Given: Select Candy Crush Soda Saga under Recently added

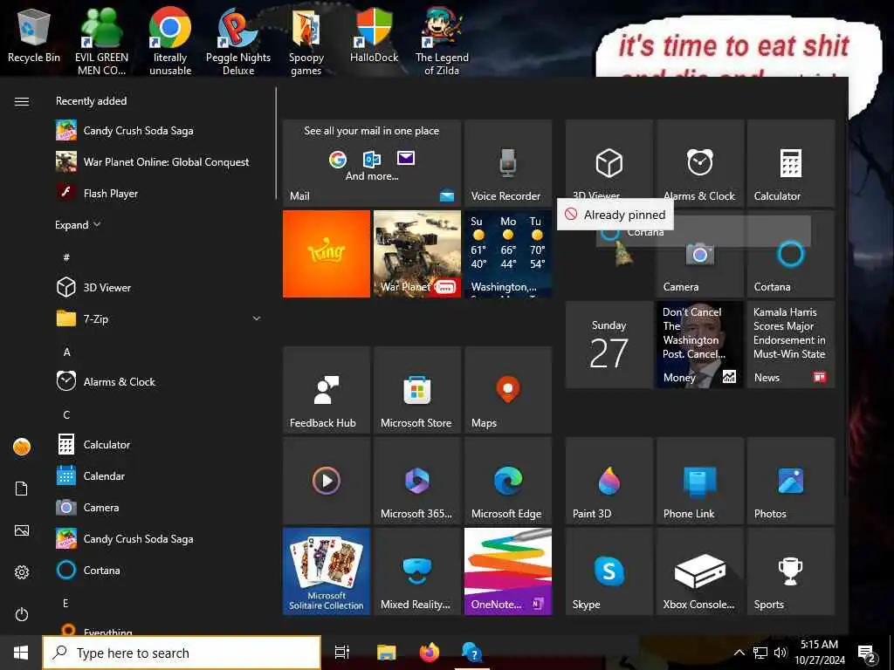Looking at the screenshot, I should coord(160,131).
